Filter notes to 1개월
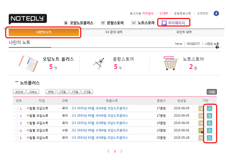This screenshot has height=160, width=228. point(62,92)
